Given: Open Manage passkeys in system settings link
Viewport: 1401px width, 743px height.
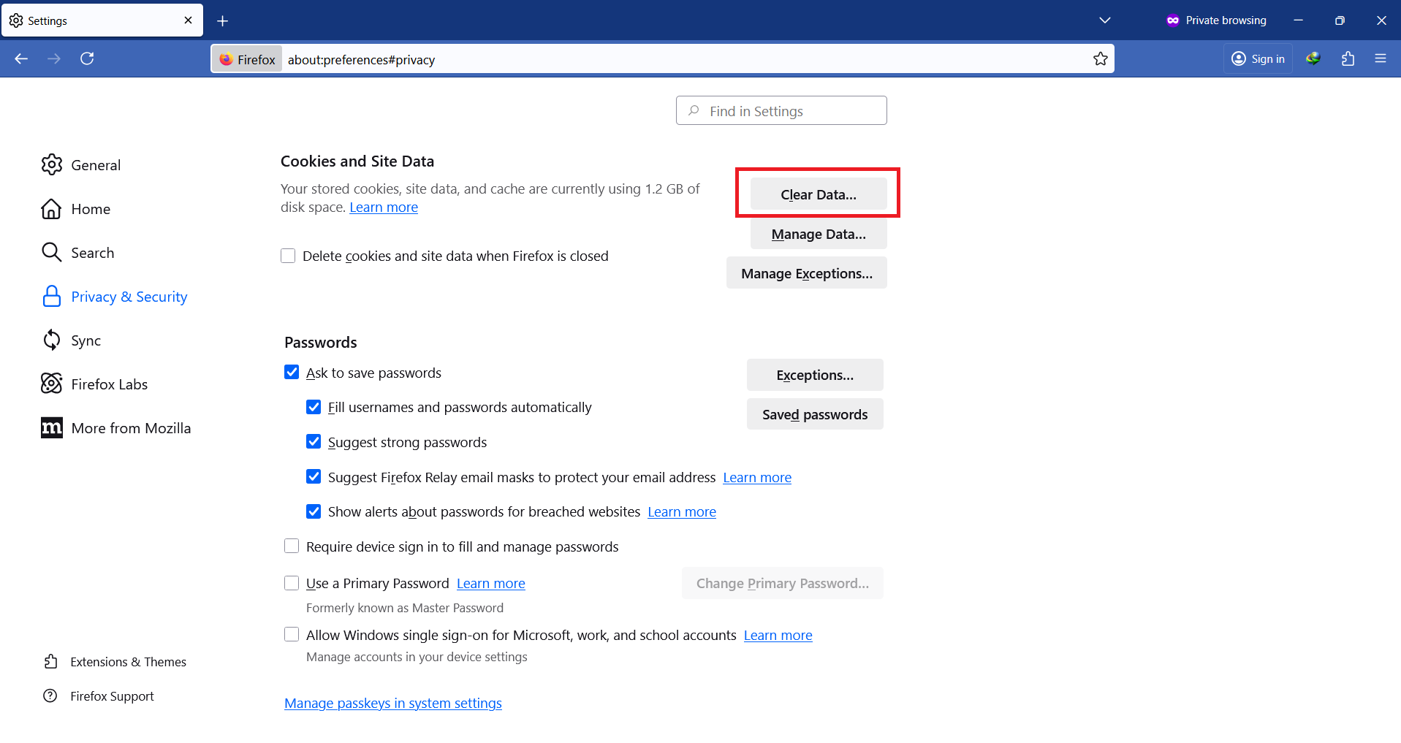Looking at the screenshot, I should click(392, 703).
